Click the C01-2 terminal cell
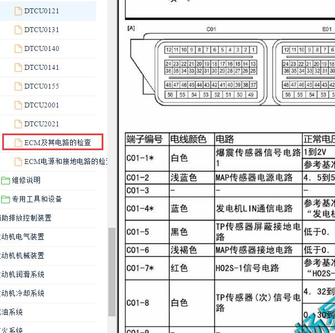The image size is (335, 333). click(147, 177)
